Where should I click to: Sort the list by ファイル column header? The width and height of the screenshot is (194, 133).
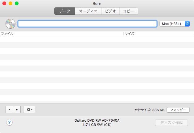62,34
